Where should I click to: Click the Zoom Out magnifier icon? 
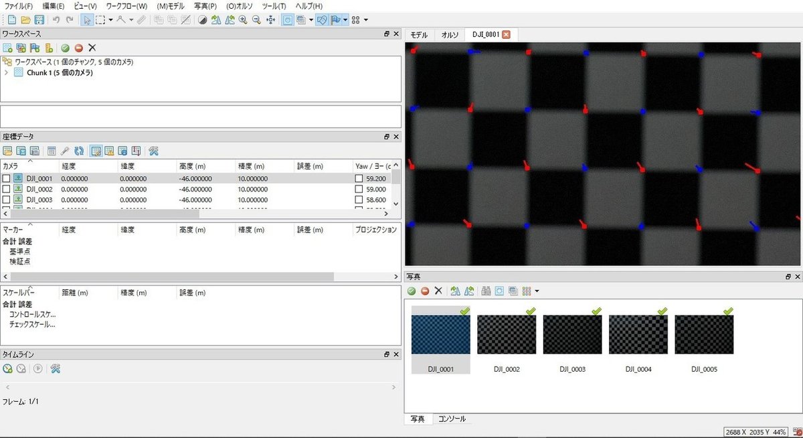(256, 20)
